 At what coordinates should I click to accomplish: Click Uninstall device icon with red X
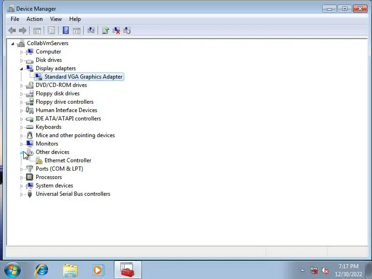coord(116,30)
